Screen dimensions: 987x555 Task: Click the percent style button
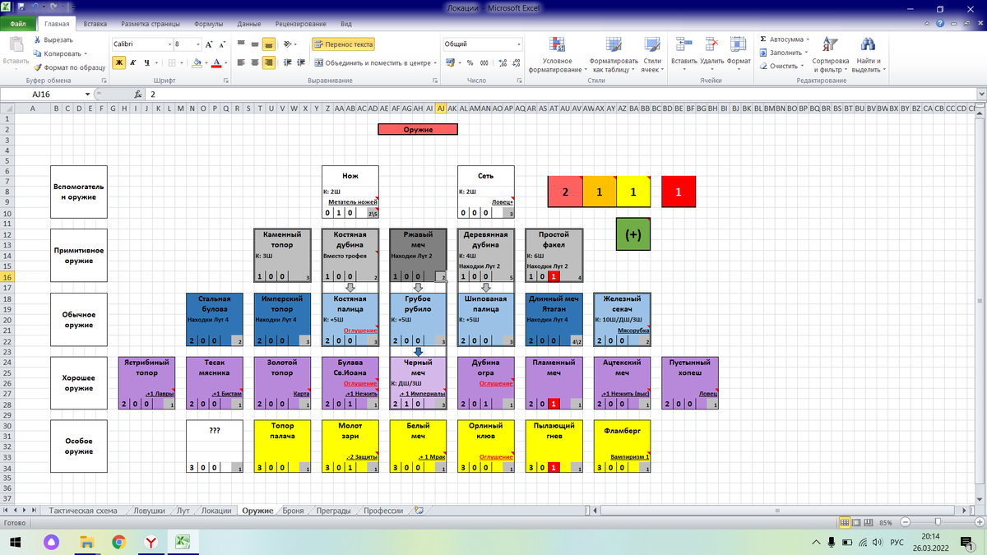(470, 62)
